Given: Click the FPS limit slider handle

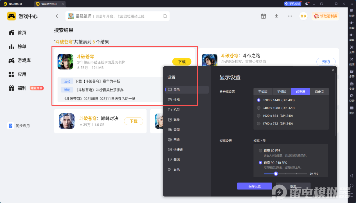Looking at the screenshot, I should pos(276,174).
